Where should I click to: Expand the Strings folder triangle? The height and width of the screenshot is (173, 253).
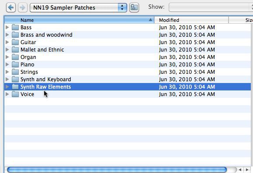click(7, 72)
